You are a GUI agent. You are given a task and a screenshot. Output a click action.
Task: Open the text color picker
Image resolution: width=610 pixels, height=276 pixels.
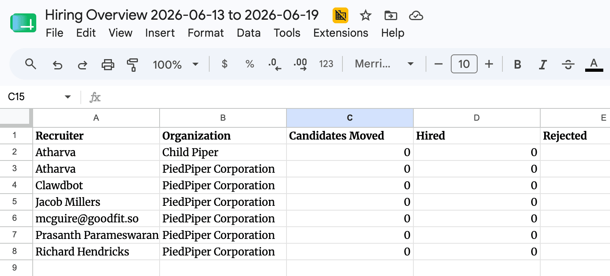594,64
